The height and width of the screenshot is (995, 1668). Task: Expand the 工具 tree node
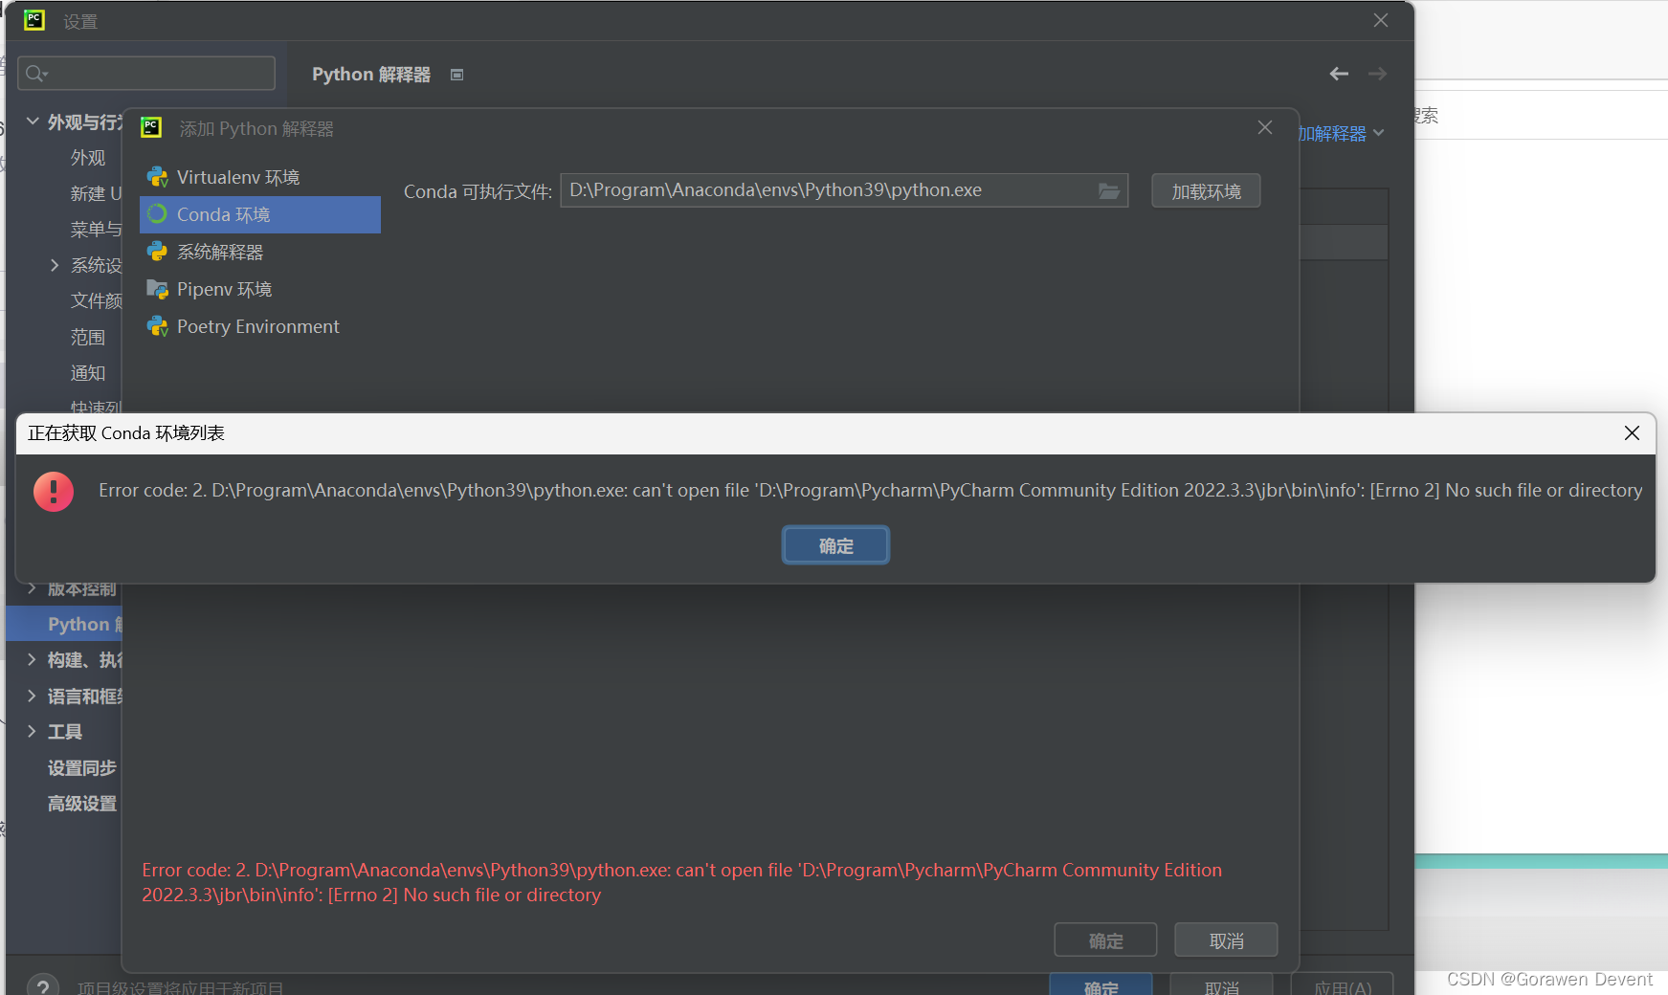[x=32, y=731]
